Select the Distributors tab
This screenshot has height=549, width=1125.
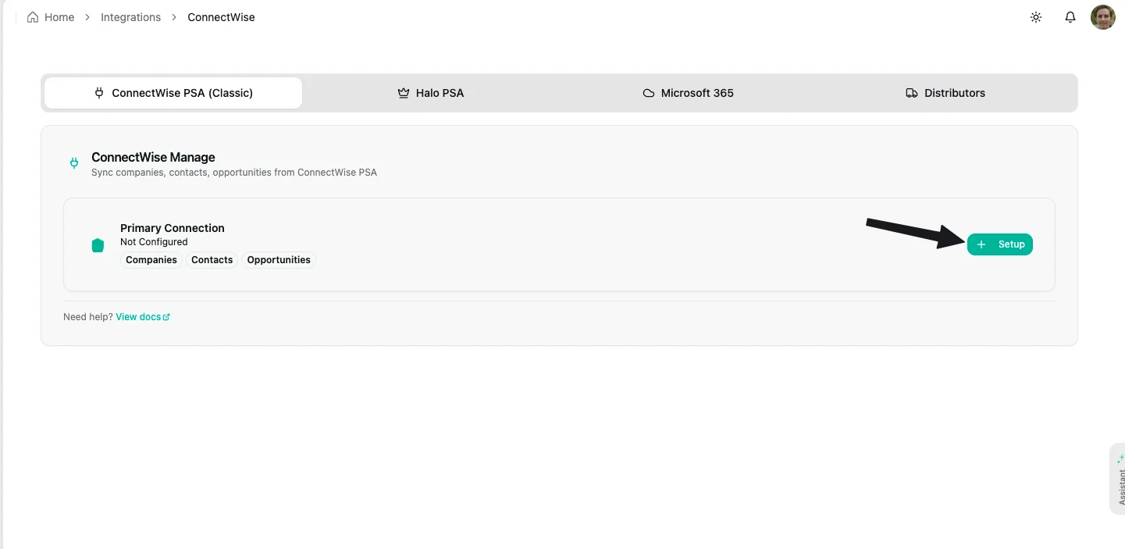945,93
